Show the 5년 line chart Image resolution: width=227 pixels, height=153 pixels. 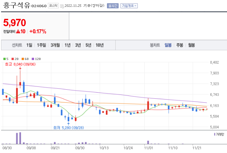point(88,45)
